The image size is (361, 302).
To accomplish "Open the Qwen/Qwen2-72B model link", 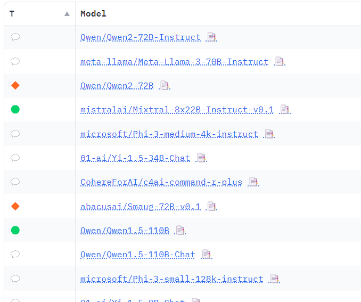I will coord(117,86).
